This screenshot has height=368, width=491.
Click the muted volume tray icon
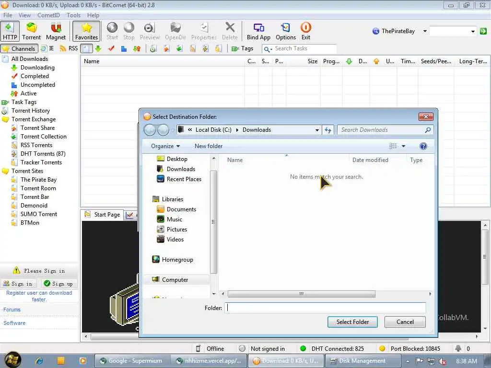[443, 361]
